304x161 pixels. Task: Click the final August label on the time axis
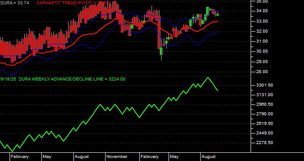(x=208, y=157)
